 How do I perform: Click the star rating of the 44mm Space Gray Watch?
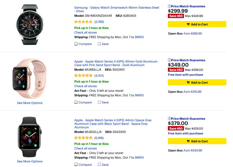coord(83,138)
